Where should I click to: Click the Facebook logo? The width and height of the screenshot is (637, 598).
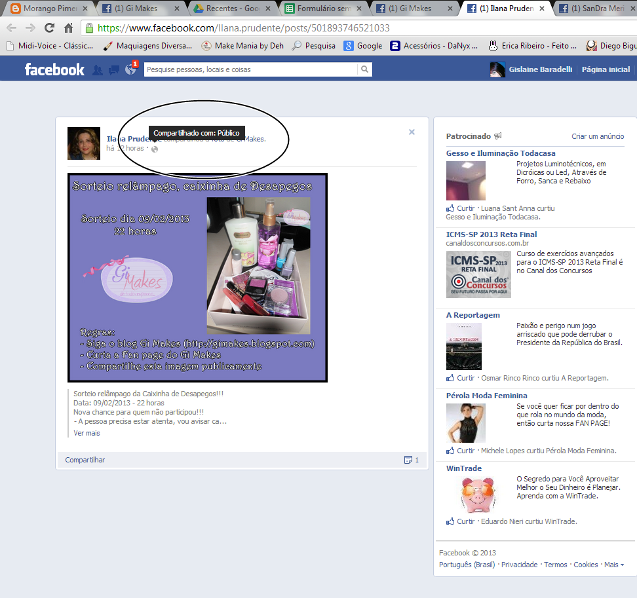pyautogui.click(x=54, y=69)
